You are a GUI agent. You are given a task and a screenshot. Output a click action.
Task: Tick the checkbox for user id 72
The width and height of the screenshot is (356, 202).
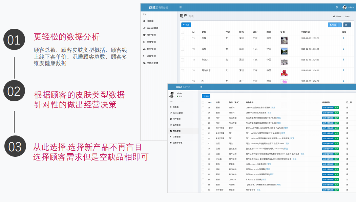[182, 49]
